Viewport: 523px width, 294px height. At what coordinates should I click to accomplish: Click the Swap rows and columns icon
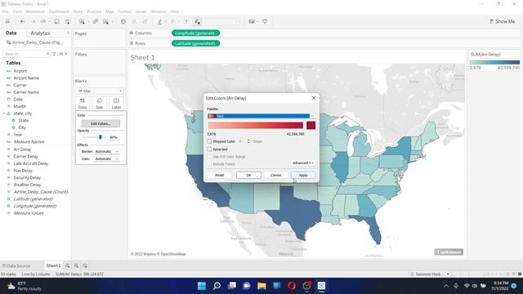(x=123, y=22)
